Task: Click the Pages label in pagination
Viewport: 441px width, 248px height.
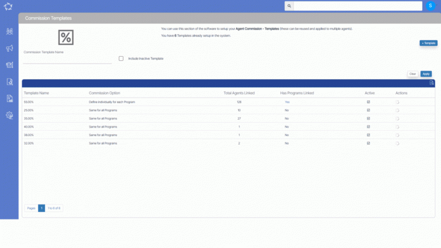Action: pos(31,208)
